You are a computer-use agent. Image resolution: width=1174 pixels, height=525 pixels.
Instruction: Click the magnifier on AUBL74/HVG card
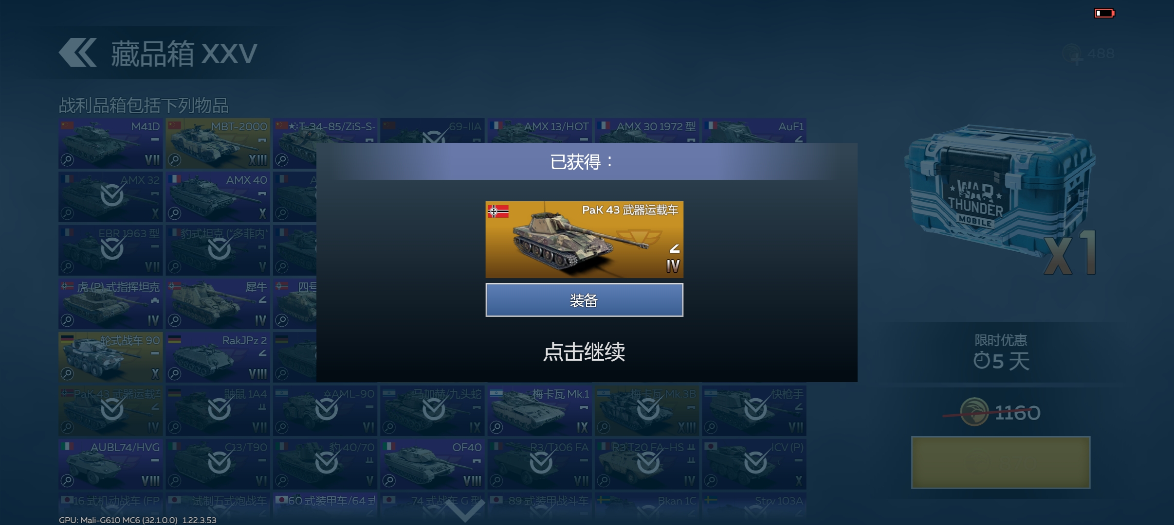coord(67,481)
